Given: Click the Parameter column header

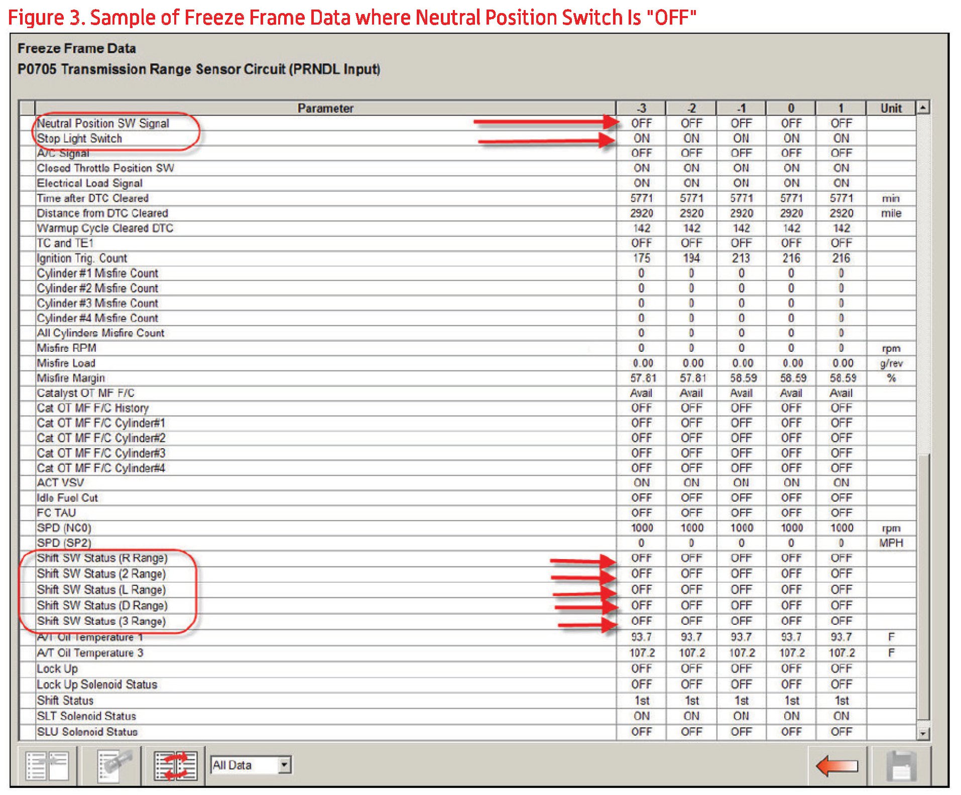Looking at the screenshot, I should point(325,108).
